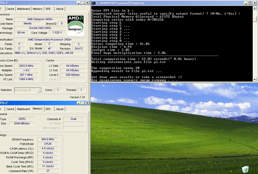The width and height of the screenshot is (258, 174).
Task: Click the Channels # value 'Dual'
Action: (x=74, y=119)
